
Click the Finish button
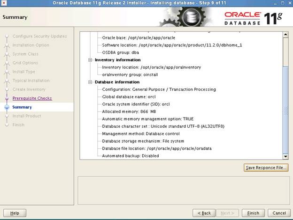coord(253,213)
